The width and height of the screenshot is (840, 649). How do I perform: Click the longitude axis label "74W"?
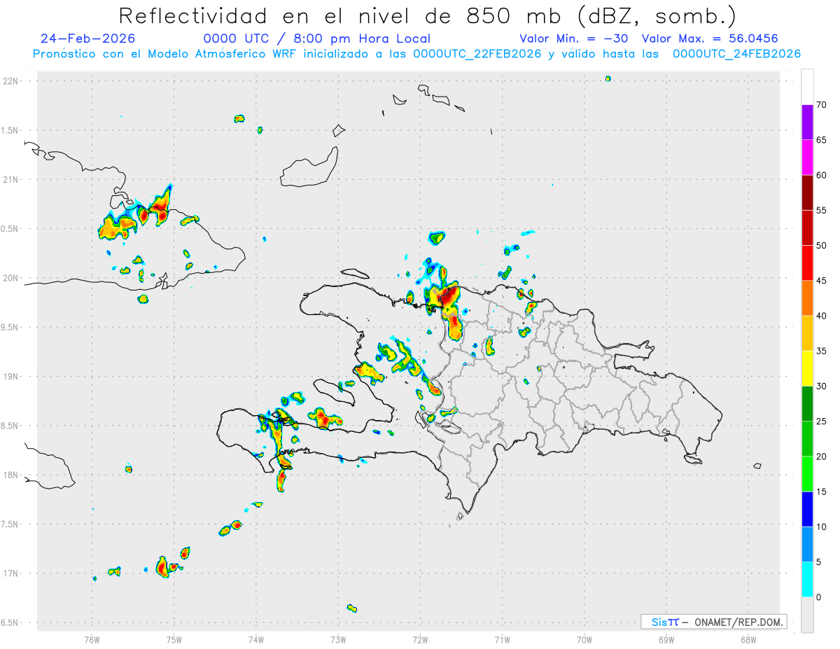pyautogui.click(x=256, y=639)
